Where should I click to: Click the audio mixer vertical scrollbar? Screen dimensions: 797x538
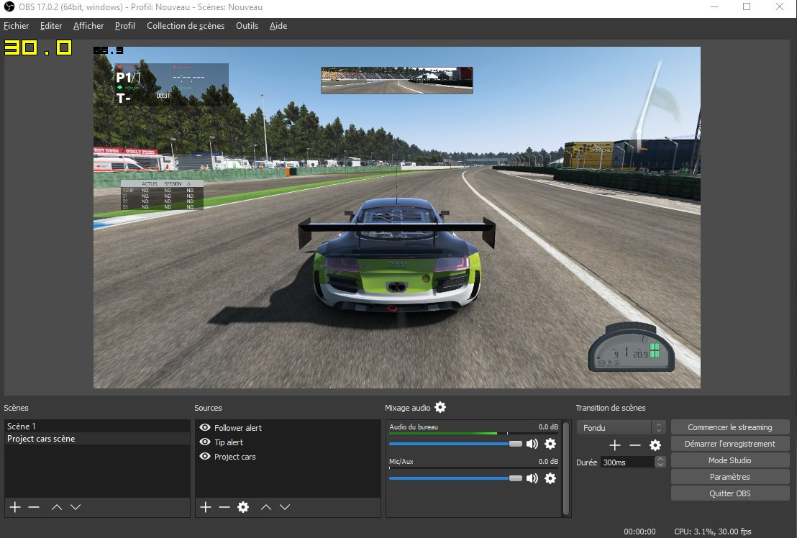(565, 468)
